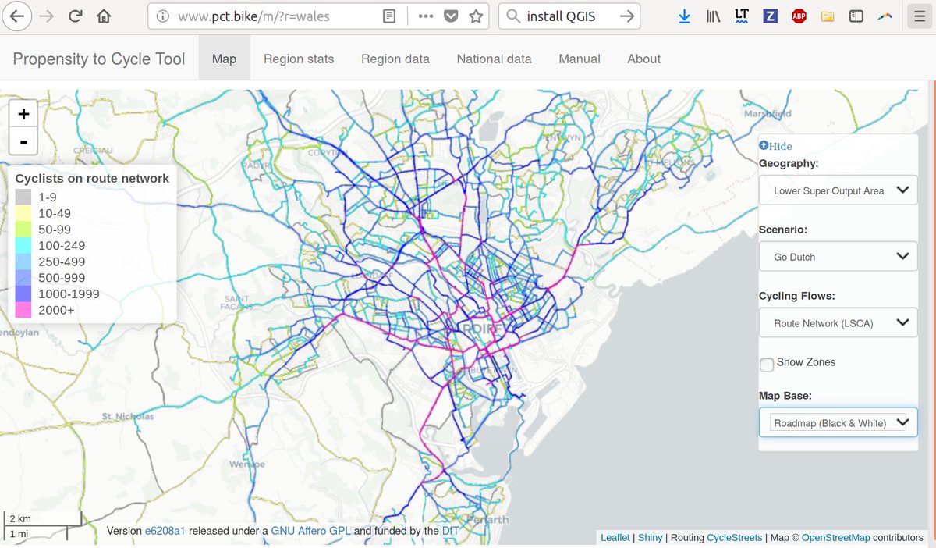
Task: Click the browser forward arrow
Action: [x=46, y=16]
